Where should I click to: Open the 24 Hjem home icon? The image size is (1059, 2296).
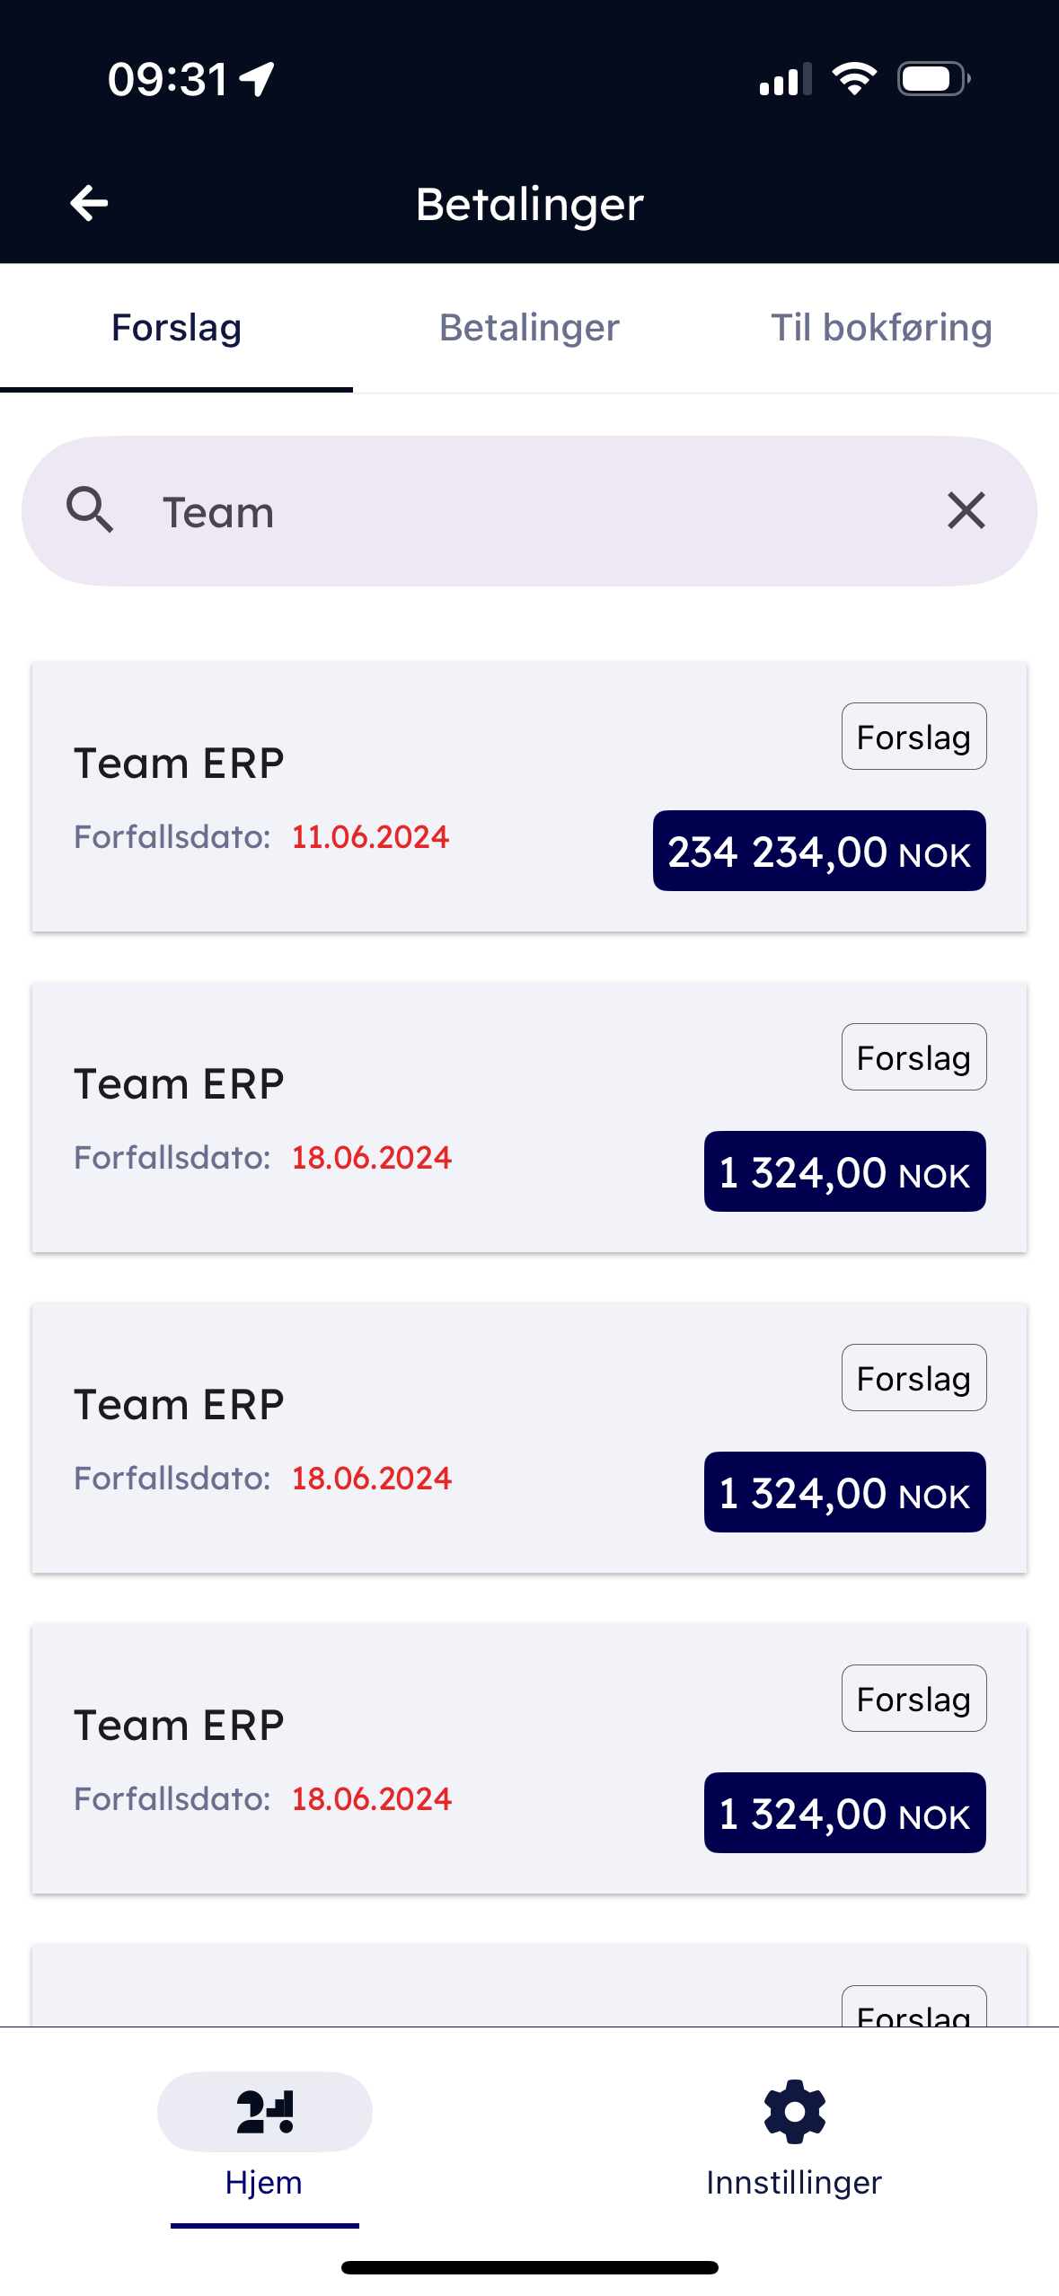[x=265, y=2111]
